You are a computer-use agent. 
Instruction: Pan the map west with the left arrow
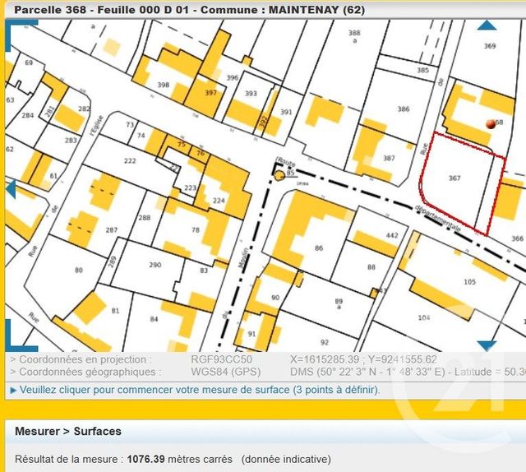point(11,189)
